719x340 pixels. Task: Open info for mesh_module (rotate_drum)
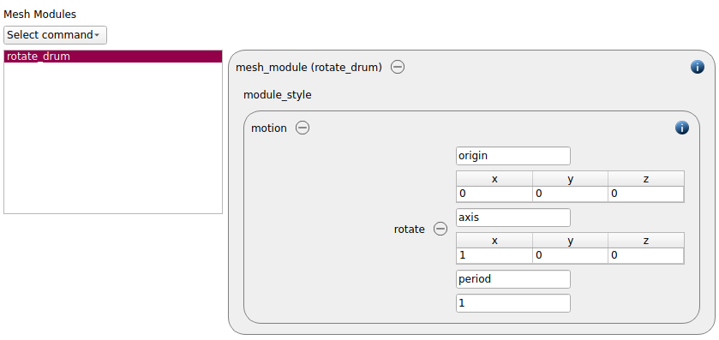click(697, 68)
